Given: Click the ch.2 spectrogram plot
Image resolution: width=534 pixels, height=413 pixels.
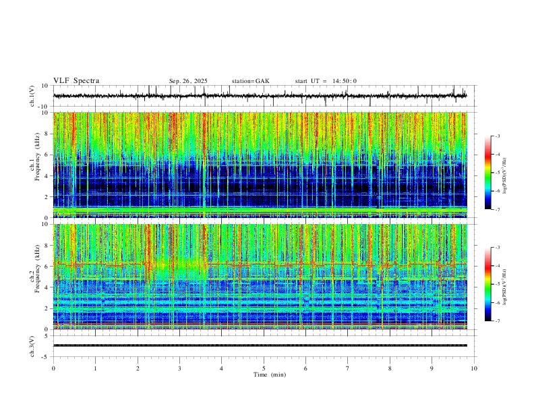Looking at the screenshot, I should 260,277.
